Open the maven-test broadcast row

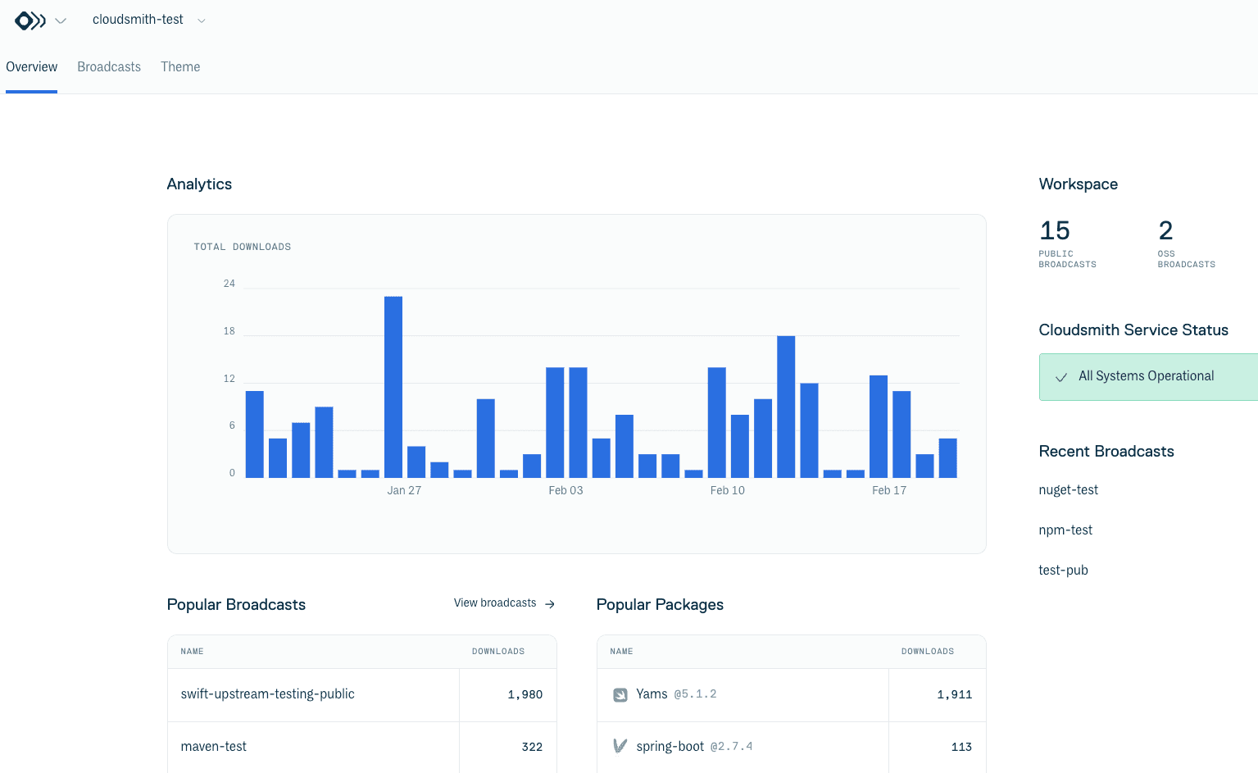[x=213, y=747]
